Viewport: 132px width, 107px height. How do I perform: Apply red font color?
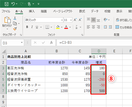click(x=66, y=27)
